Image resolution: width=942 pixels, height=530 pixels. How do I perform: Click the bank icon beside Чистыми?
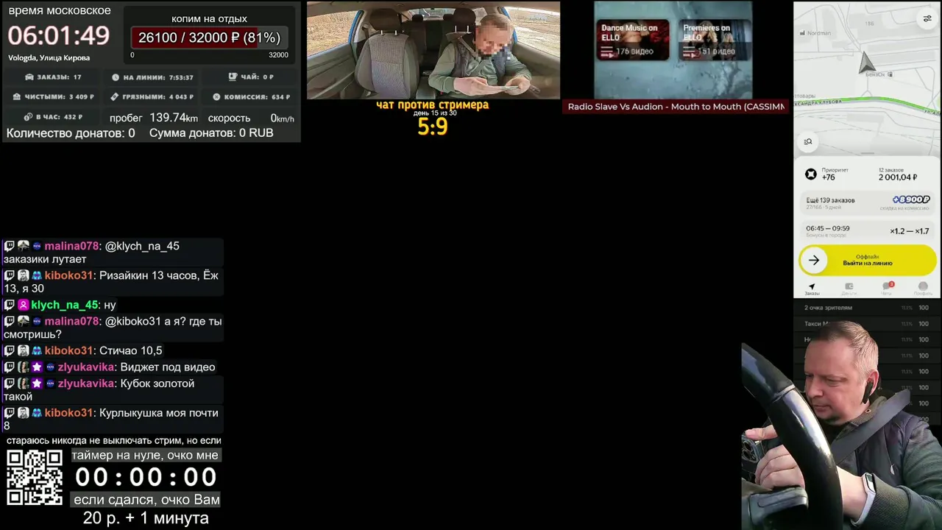(x=17, y=96)
